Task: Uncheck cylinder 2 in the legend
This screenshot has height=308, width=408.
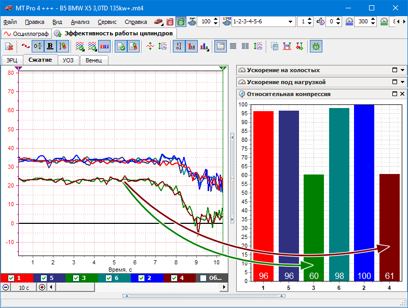Action: pyautogui.click(x=141, y=278)
